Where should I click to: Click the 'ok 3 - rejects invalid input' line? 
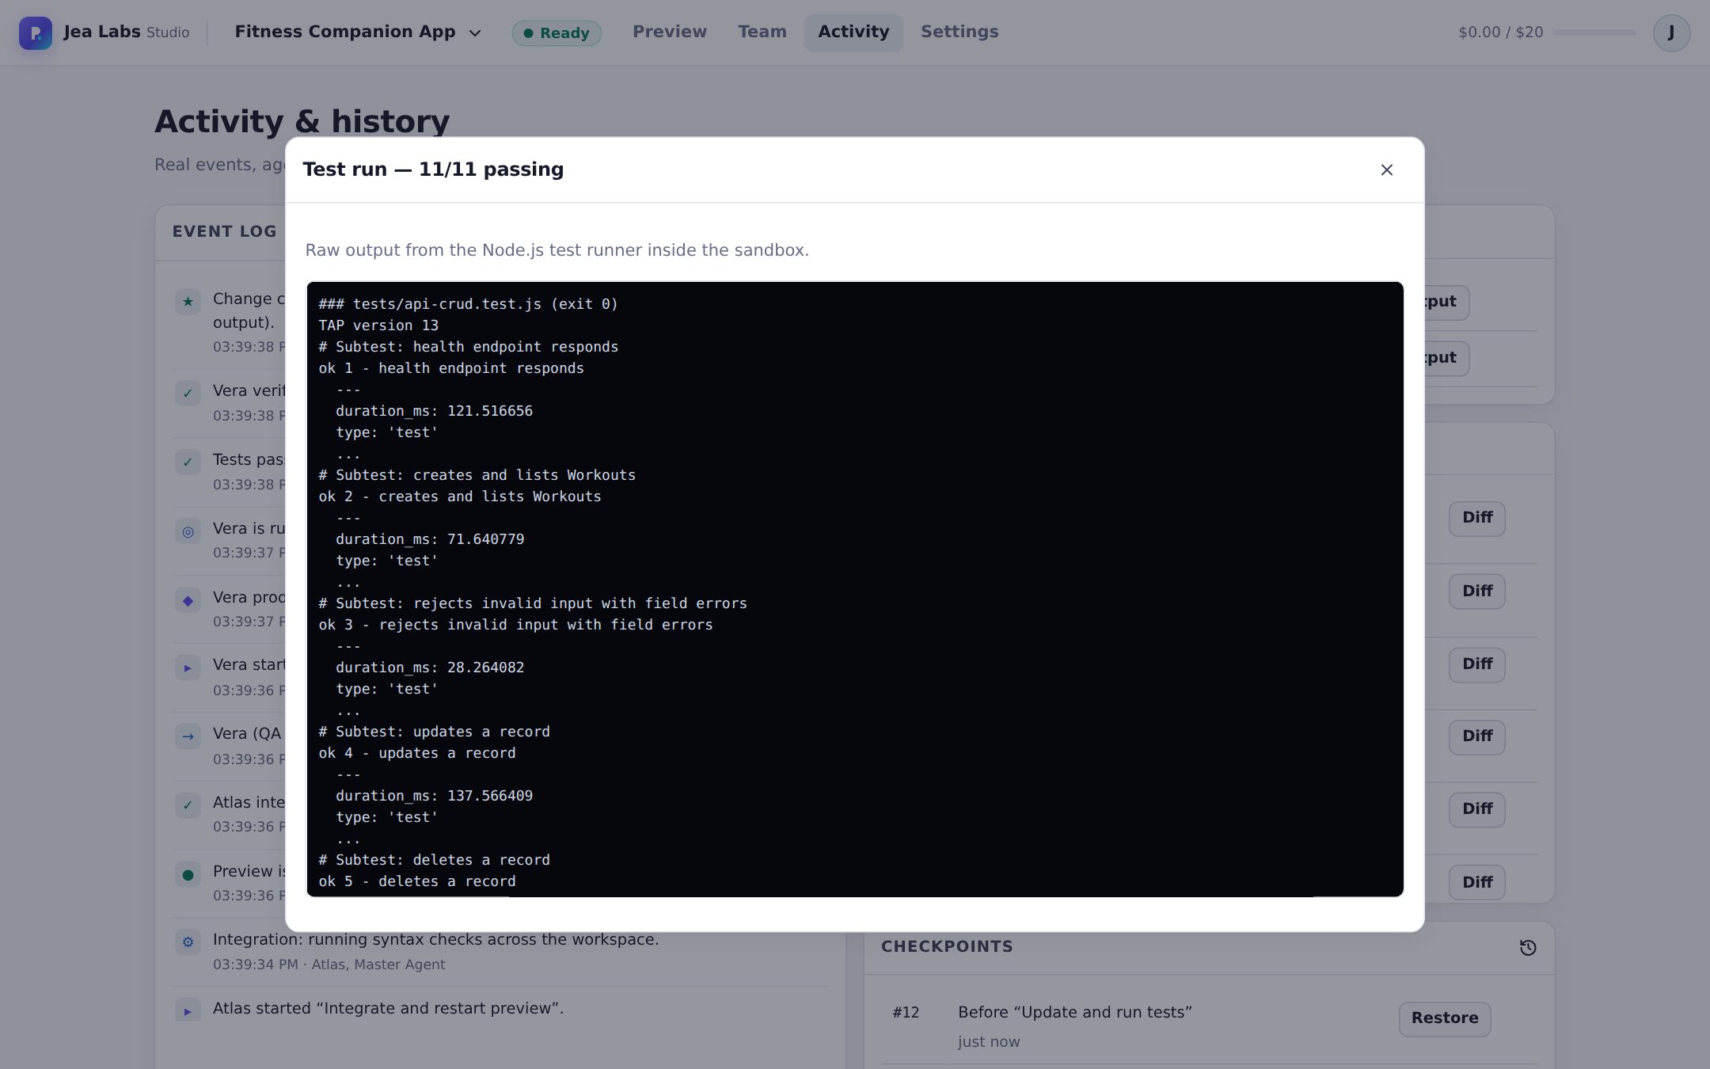click(x=515, y=625)
